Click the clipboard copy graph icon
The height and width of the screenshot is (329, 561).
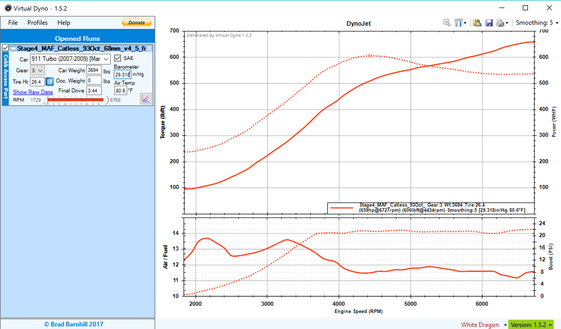pyautogui.click(x=477, y=23)
